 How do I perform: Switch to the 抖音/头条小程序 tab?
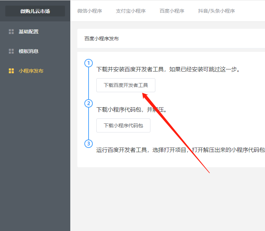pos(216,11)
